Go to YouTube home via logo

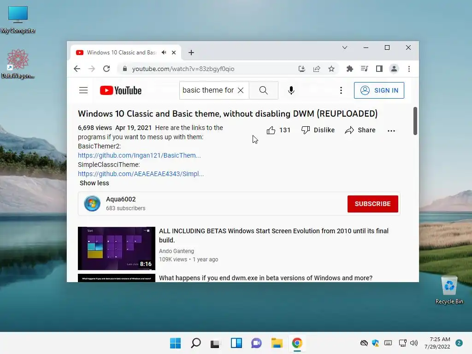[121, 90]
